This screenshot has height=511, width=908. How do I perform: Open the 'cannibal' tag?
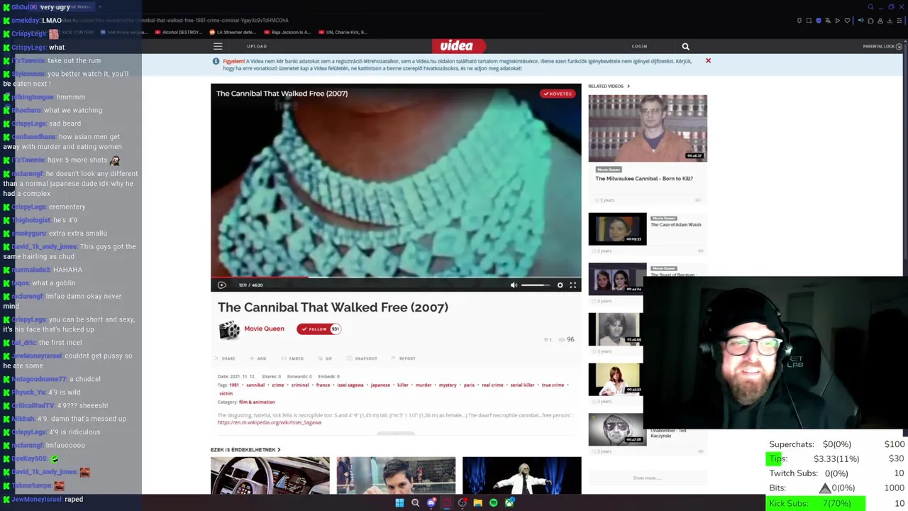coord(255,385)
